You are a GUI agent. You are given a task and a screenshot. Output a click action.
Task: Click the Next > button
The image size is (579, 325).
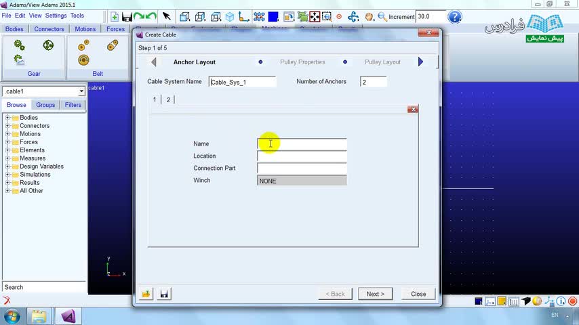click(375, 294)
